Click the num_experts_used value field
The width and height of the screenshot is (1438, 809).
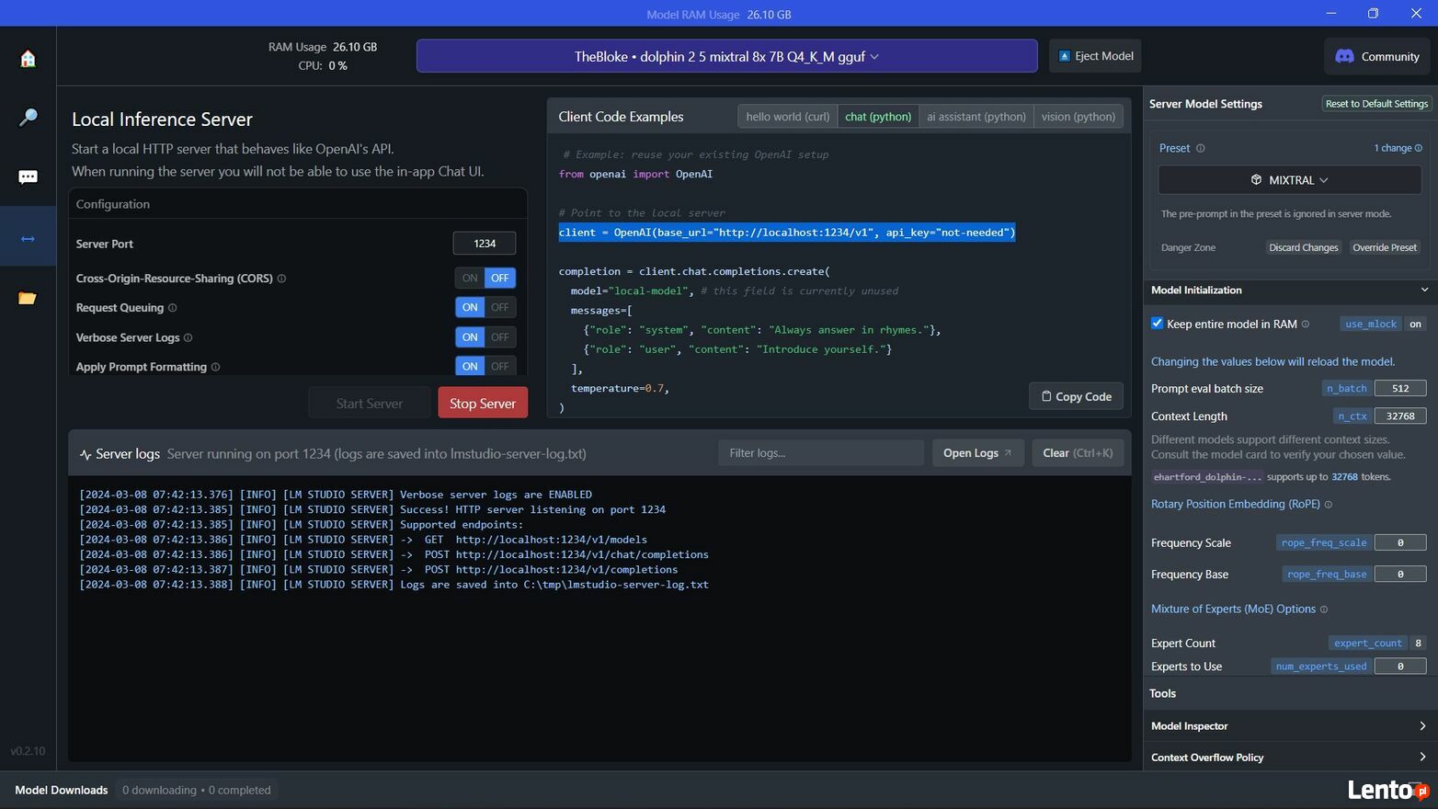tap(1400, 666)
